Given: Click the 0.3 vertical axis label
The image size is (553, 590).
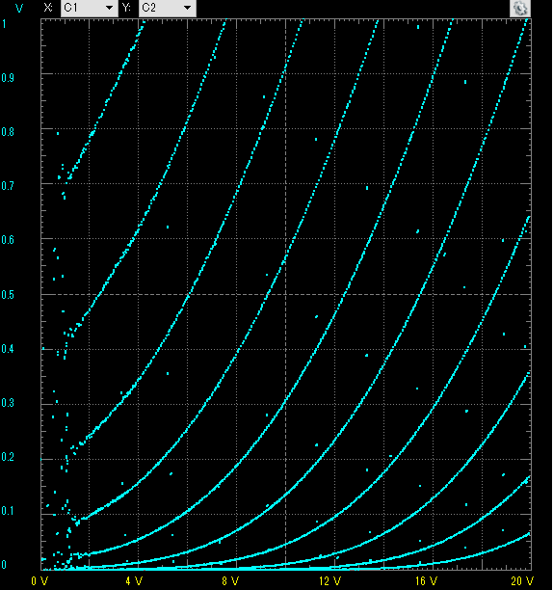Looking at the screenshot, I should click(8, 403).
